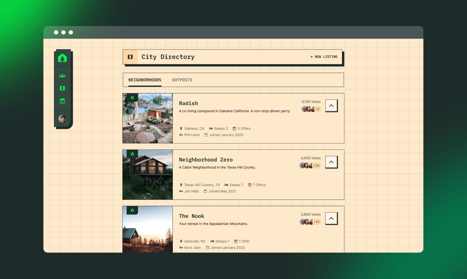Click the 1 Offer text
This screenshot has width=467, height=279.
coord(245,241)
